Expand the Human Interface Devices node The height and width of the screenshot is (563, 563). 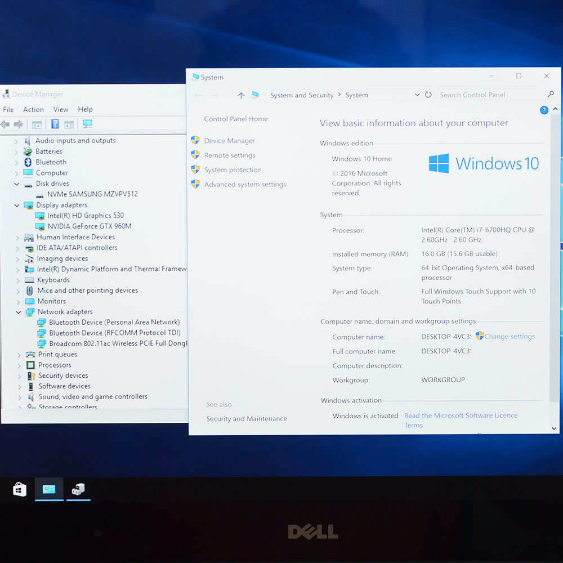(x=17, y=238)
